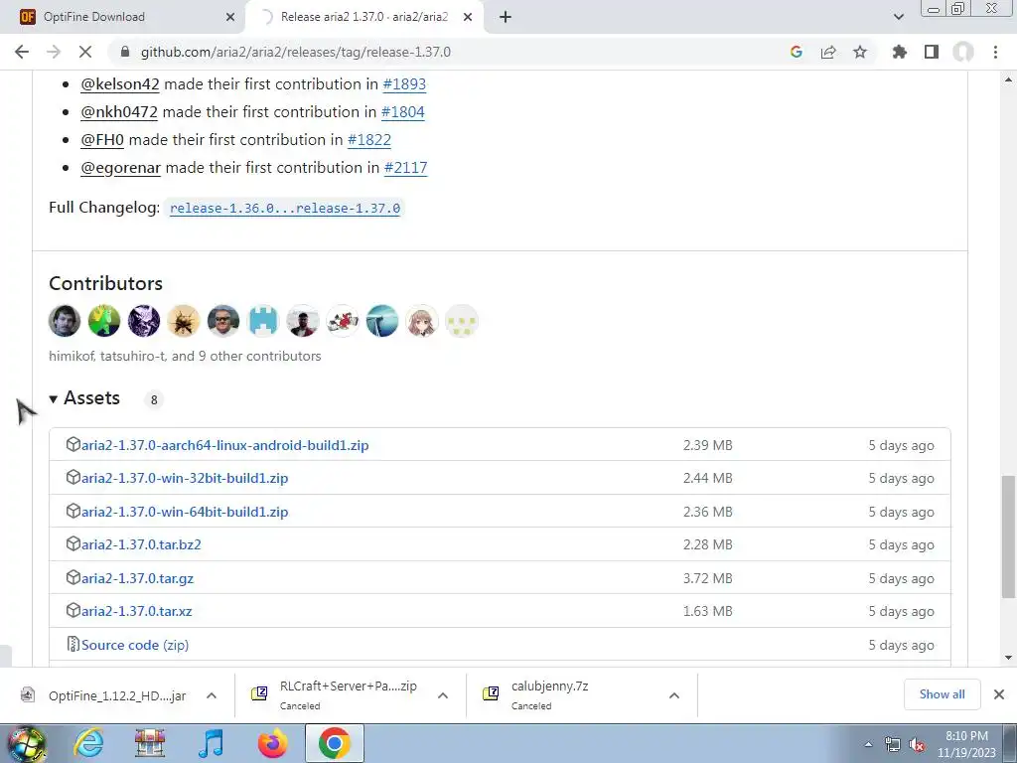Click the green dragon contributor avatar

click(x=104, y=321)
